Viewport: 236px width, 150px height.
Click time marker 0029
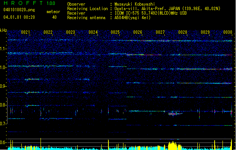tap(205, 32)
